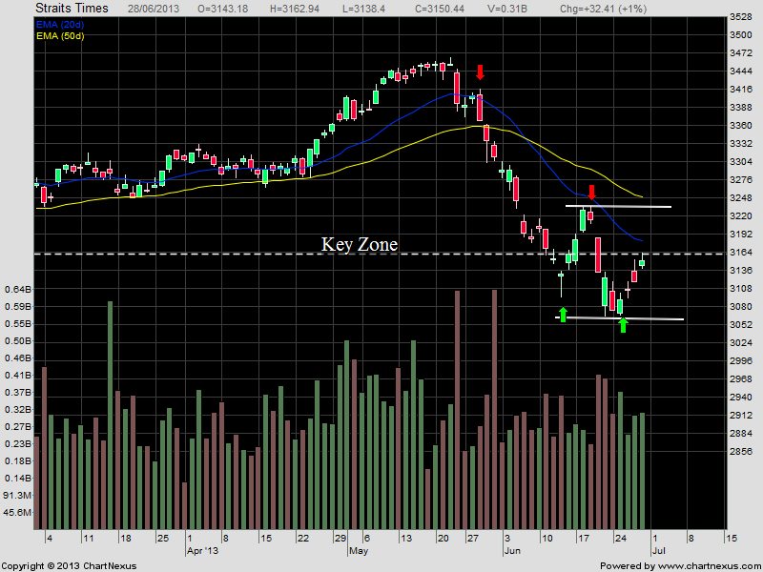Click the 0.64B volume axis label
Image resolution: width=763 pixels, height=572 pixels.
[18, 289]
